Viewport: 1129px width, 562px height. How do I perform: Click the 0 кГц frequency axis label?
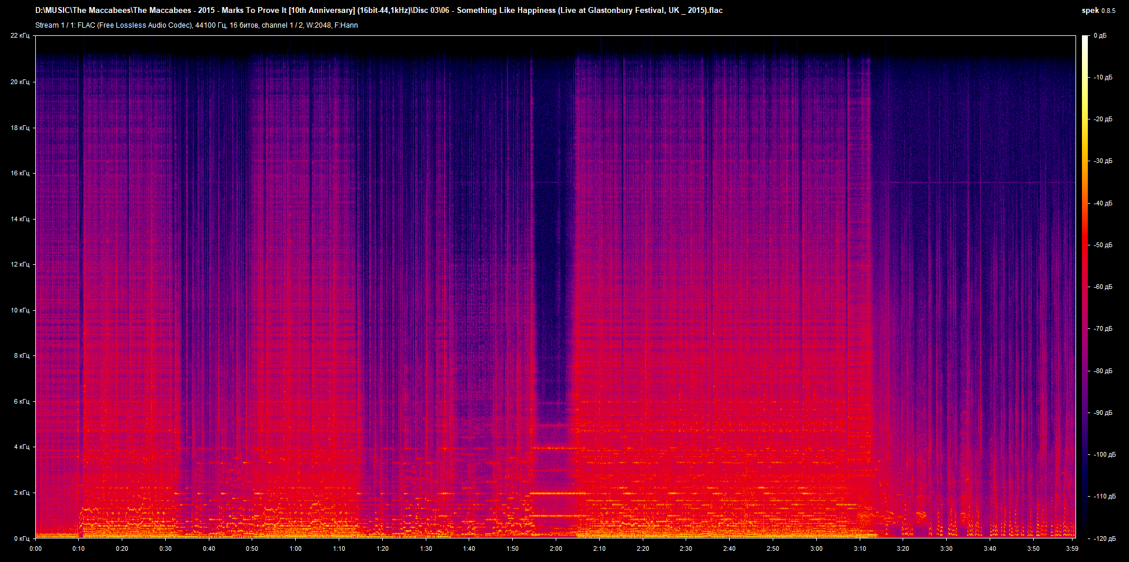click(21, 538)
